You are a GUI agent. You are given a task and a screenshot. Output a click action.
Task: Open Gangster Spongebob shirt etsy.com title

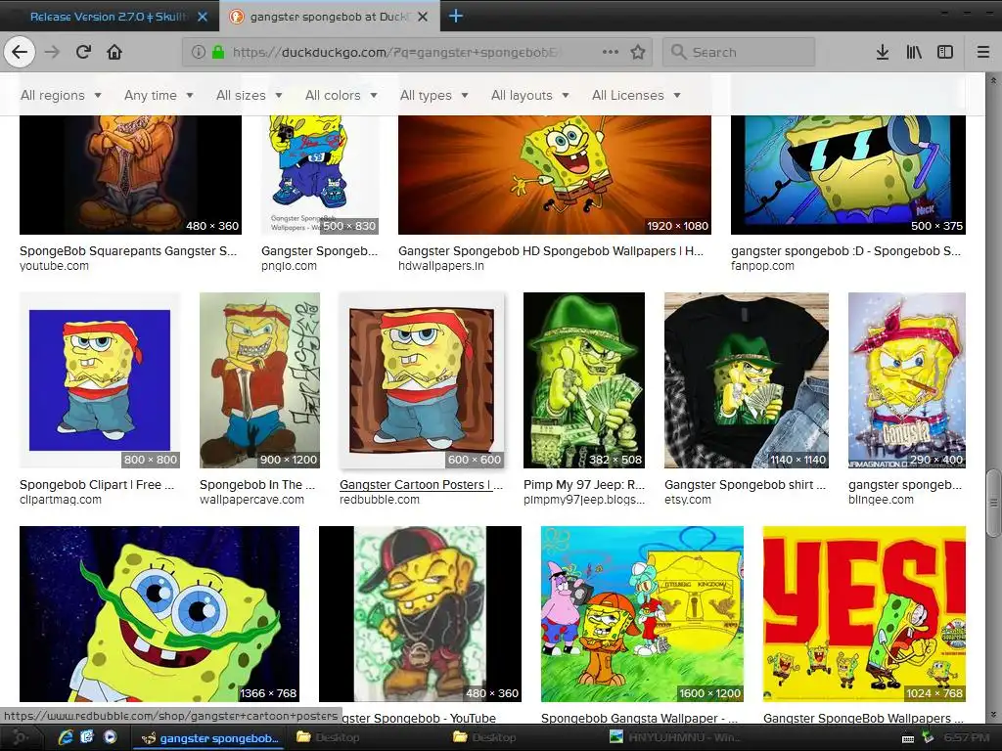coord(745,485)
